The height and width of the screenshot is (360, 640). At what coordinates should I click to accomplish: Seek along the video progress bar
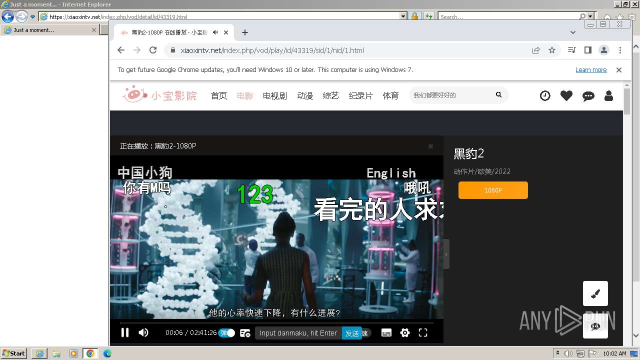tap(276, 322)
